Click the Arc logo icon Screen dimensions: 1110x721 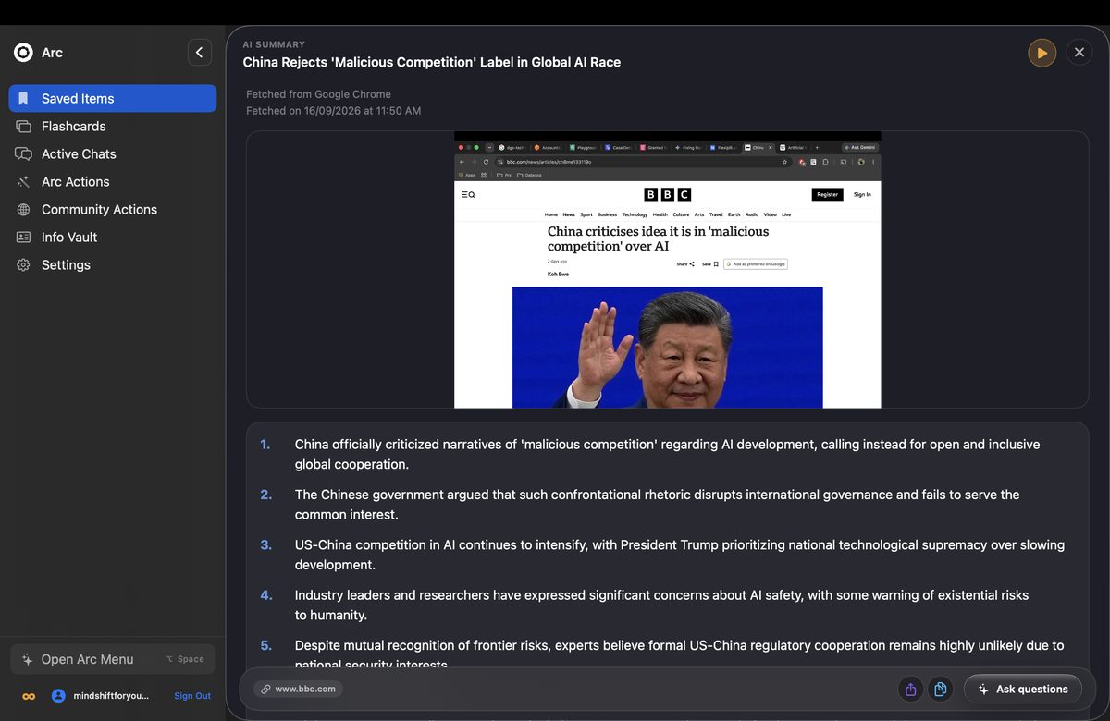(23, 53)
